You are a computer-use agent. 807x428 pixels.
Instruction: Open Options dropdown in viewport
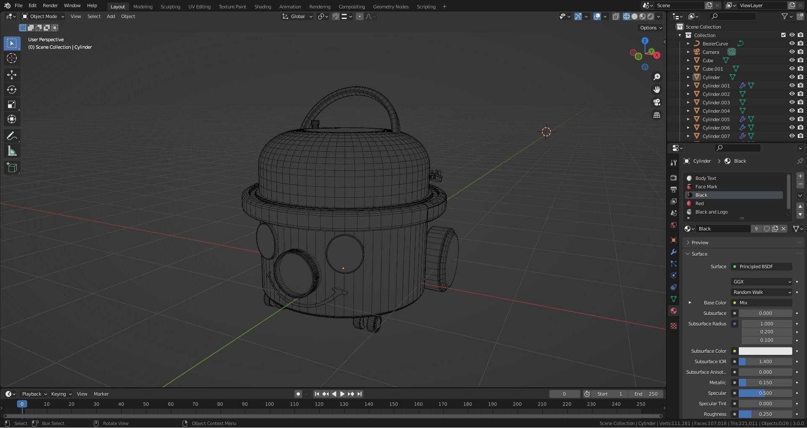click(x=651, y=28)
